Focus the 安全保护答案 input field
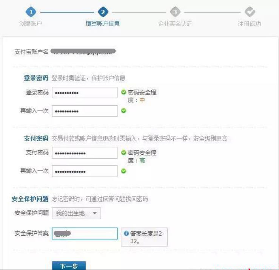Screen dimensions: 279x270 pyautogui.click(x=85, y=233)
